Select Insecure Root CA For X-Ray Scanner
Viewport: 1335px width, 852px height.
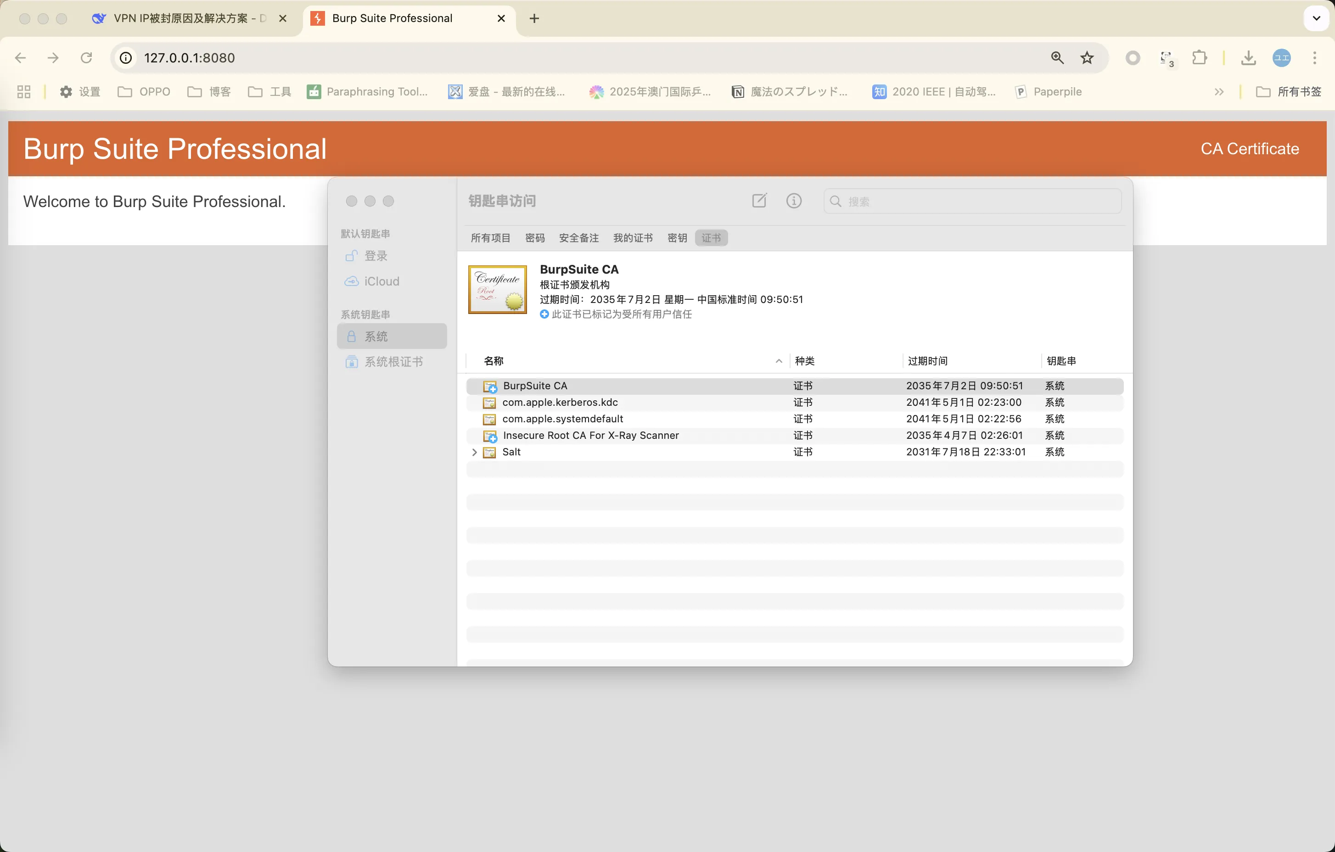click(x=795, y=436)
